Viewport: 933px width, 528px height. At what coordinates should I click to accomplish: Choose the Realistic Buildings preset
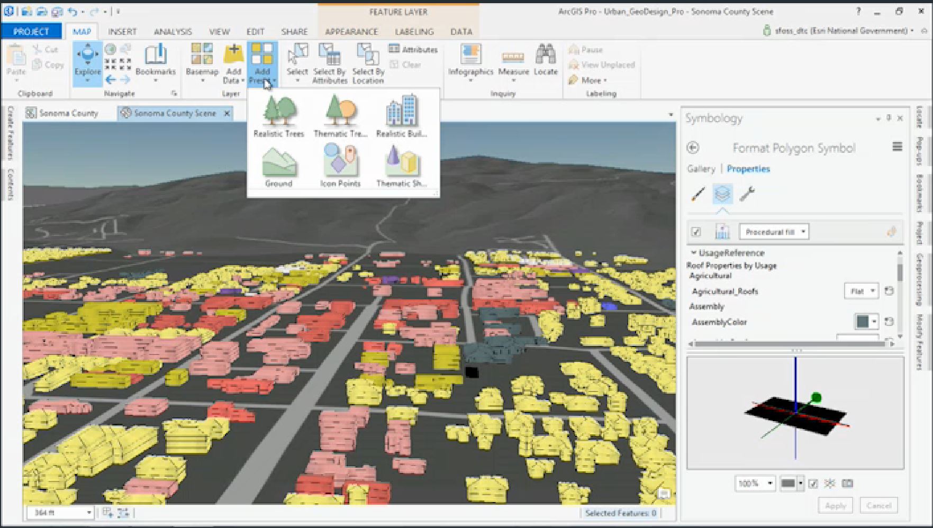tap(402, 117)
